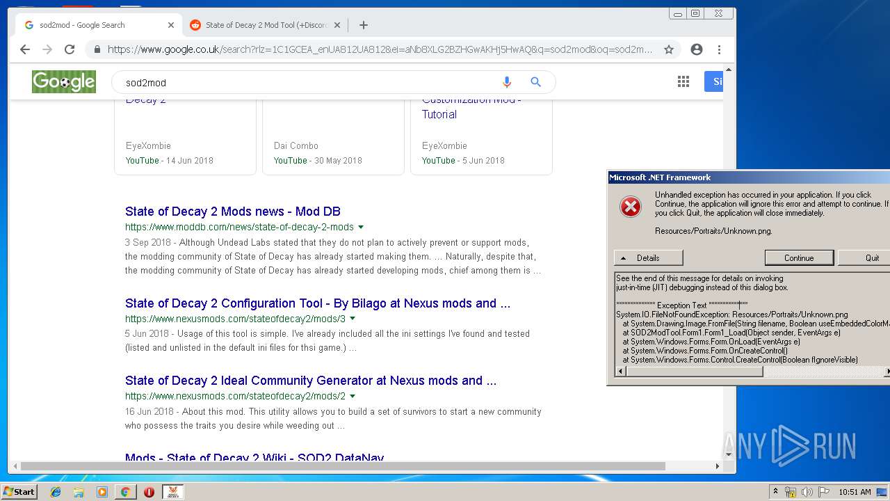The height and width of the screenshot is (501, 890).
Task: Open the volume speaker tray icon
Action: coord(807,492)
